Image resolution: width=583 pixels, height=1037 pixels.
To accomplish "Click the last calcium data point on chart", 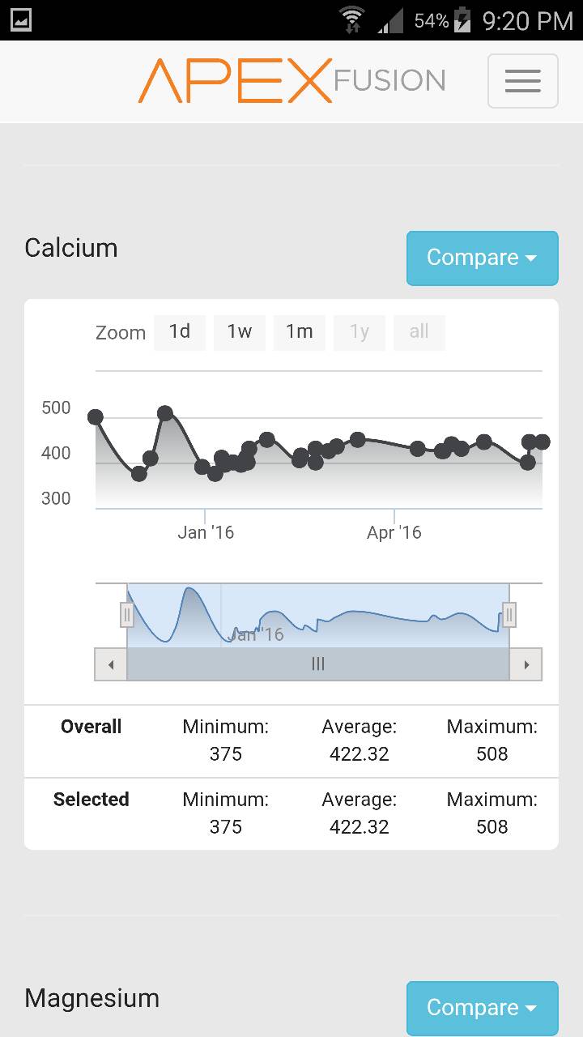I will tap(542, 442).
